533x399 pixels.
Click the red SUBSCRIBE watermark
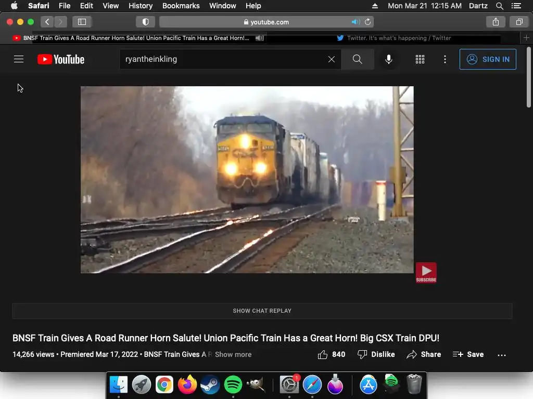coord(426,272)
